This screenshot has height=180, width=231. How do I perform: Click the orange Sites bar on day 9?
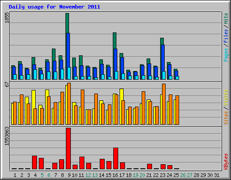(x=69, y=103)
